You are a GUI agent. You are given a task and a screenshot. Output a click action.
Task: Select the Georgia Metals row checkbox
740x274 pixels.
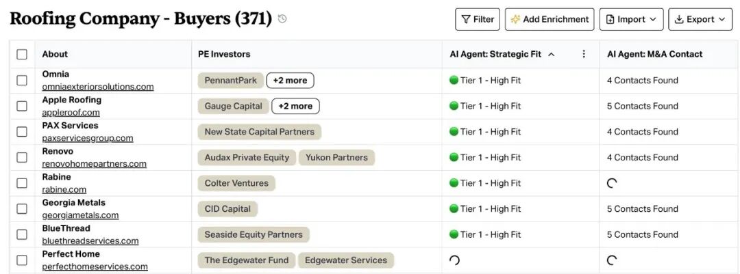tap(22, 209)
